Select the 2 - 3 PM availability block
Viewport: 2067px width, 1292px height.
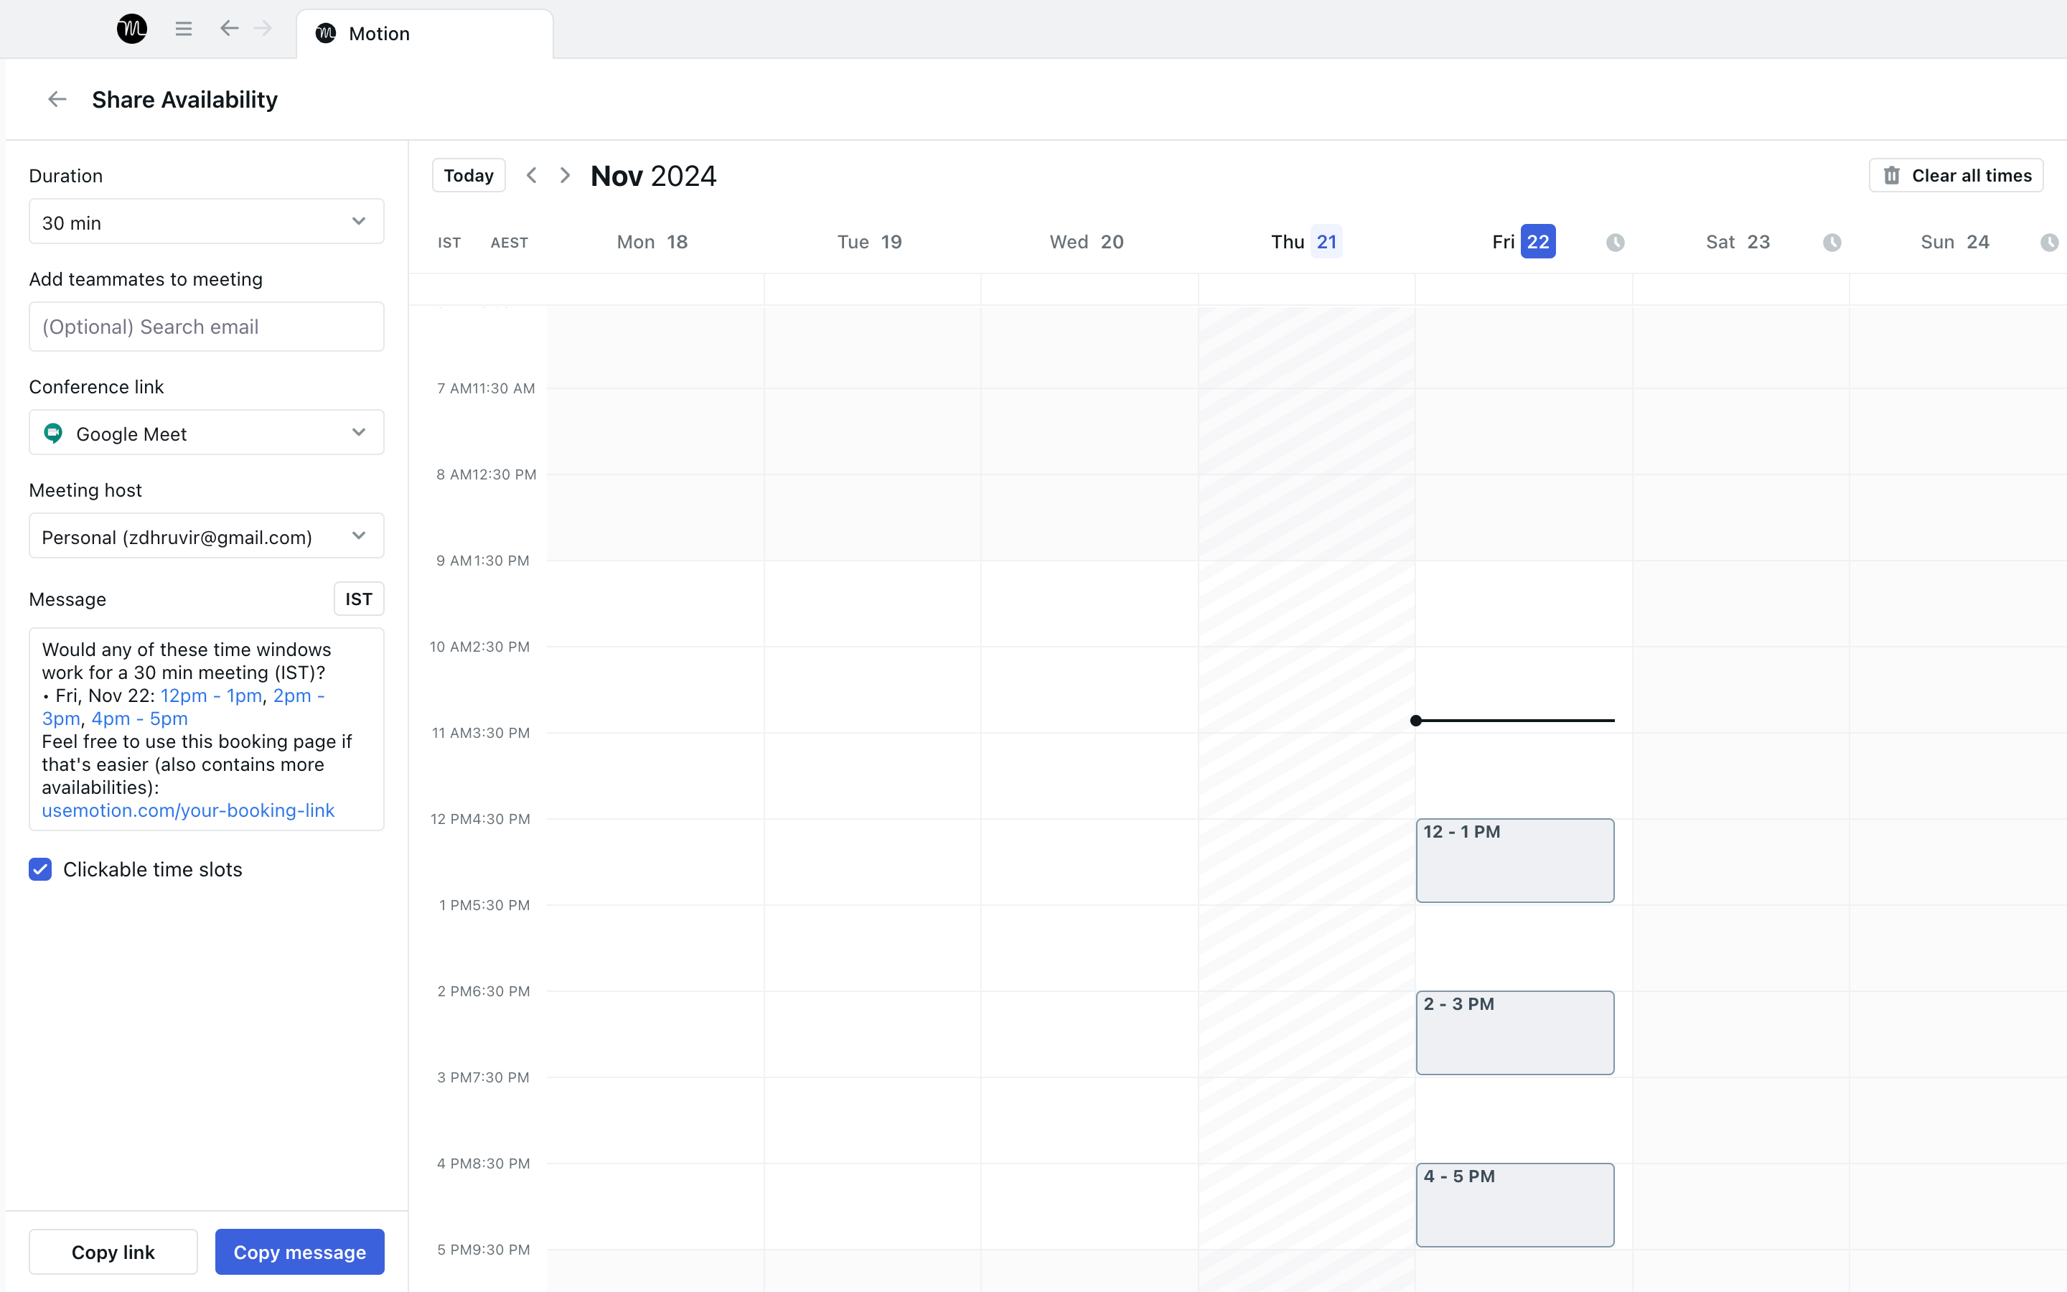pyautogui.click(x=1515, y=1033)
